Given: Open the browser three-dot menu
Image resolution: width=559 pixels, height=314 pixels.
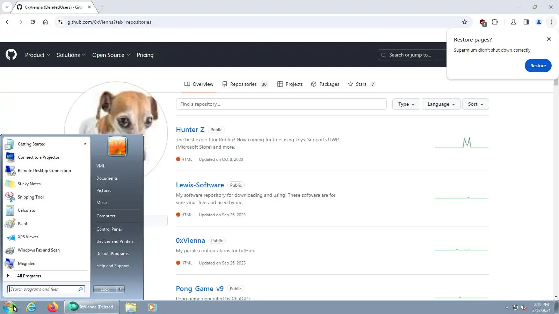Looking at the screenshot, I should [551, 22].
